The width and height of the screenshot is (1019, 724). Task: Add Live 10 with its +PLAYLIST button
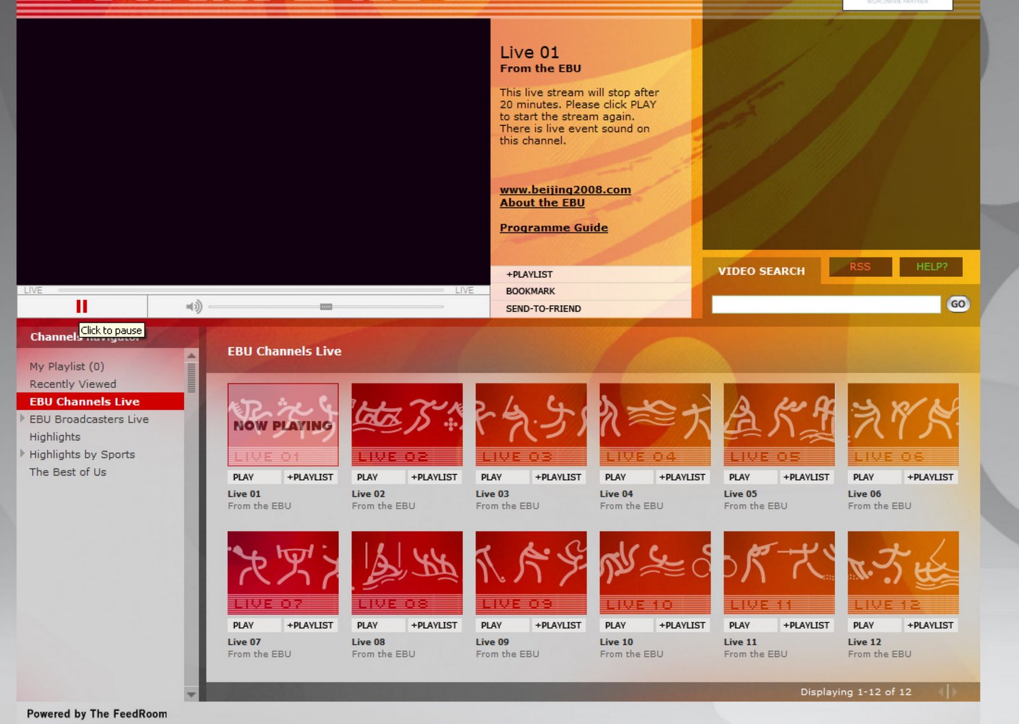click(x=682, y=625)
